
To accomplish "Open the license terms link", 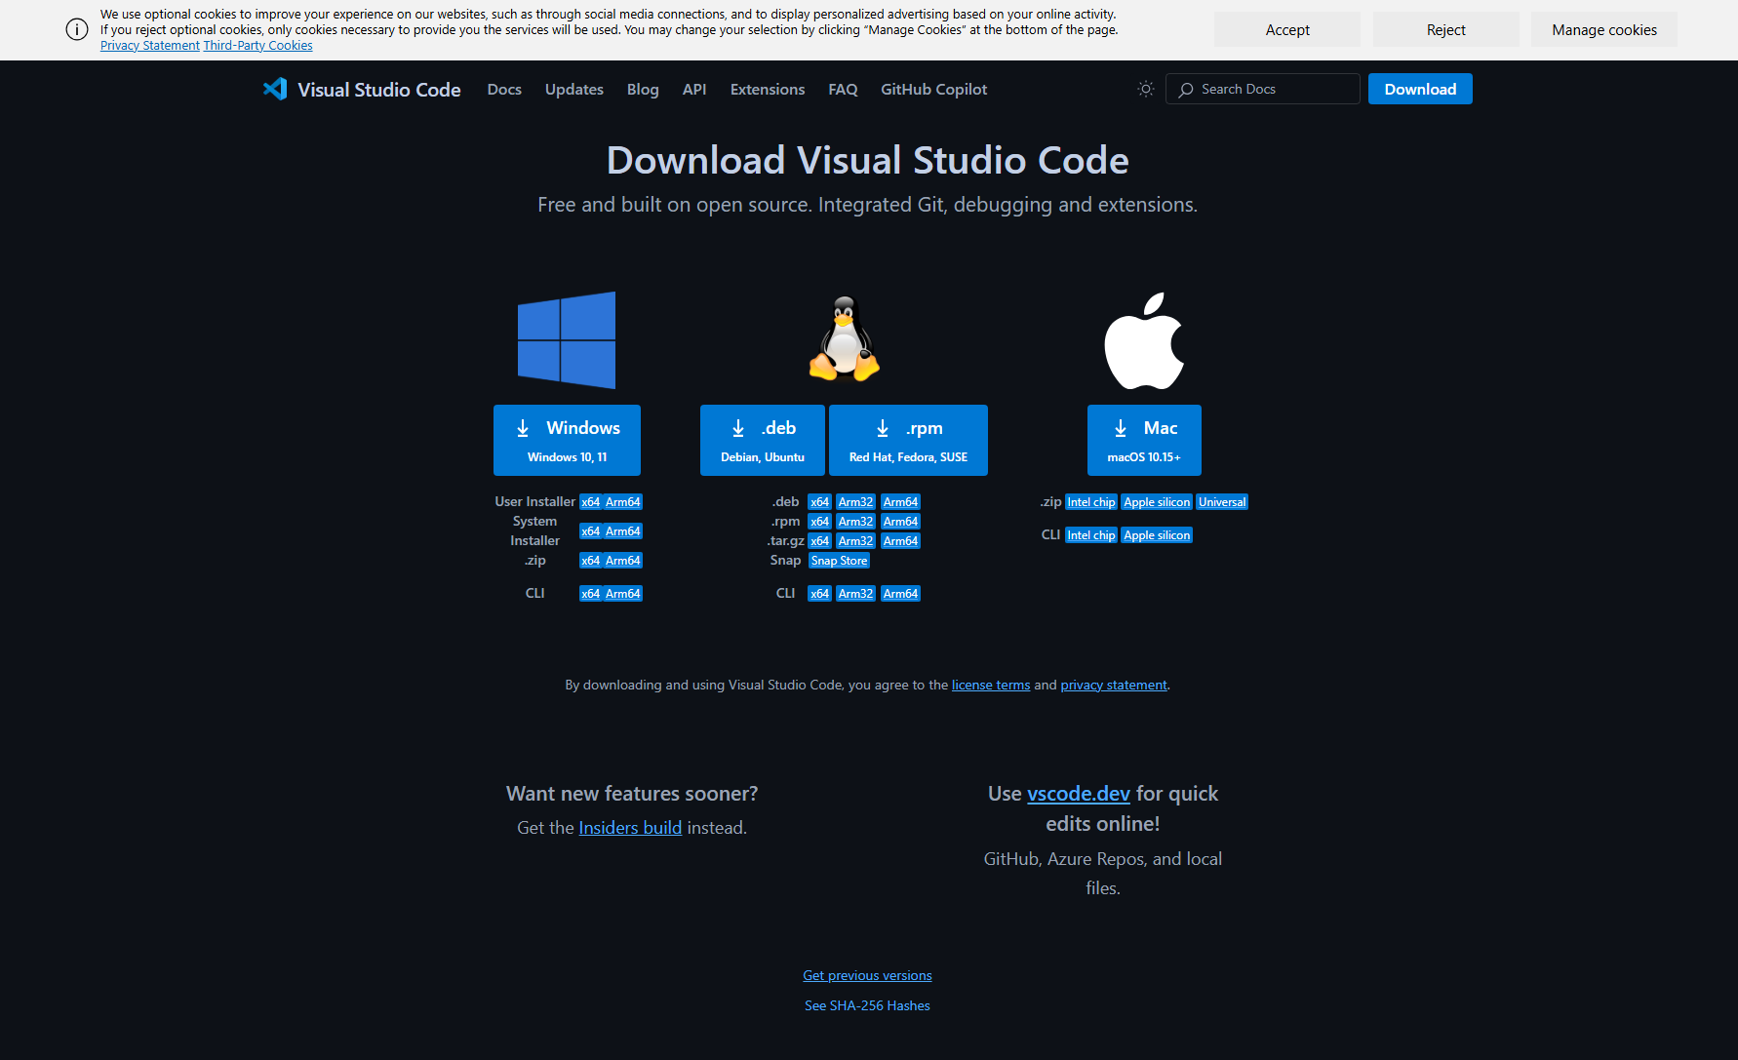I will click(x=991, y=686).
